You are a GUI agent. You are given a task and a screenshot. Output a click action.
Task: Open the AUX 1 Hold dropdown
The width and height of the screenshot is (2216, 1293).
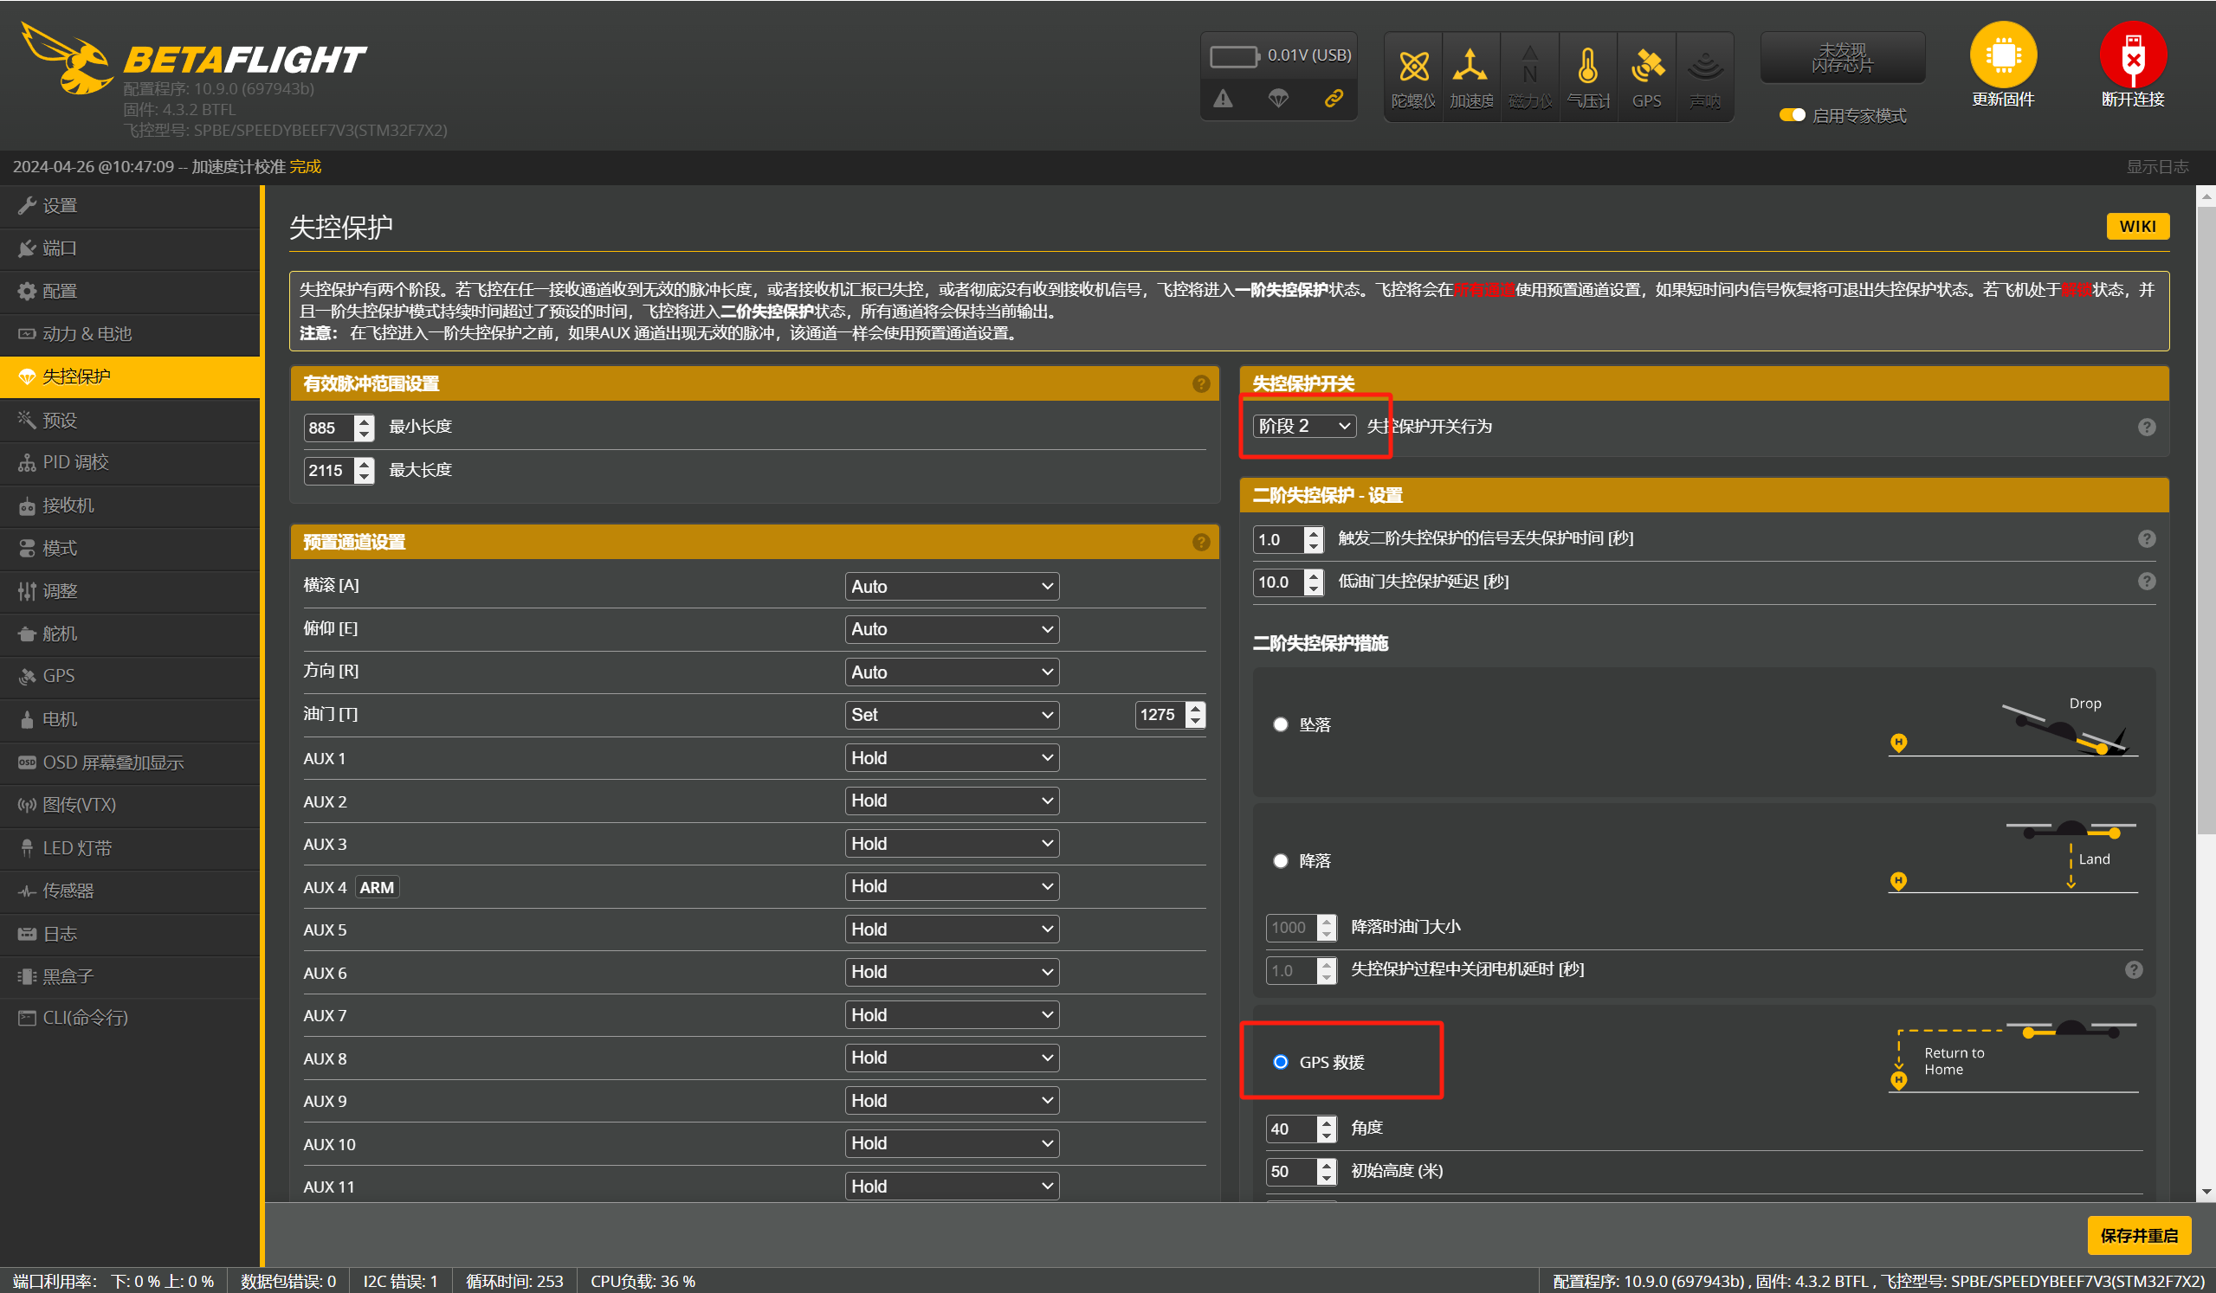(x=952, y=757)
